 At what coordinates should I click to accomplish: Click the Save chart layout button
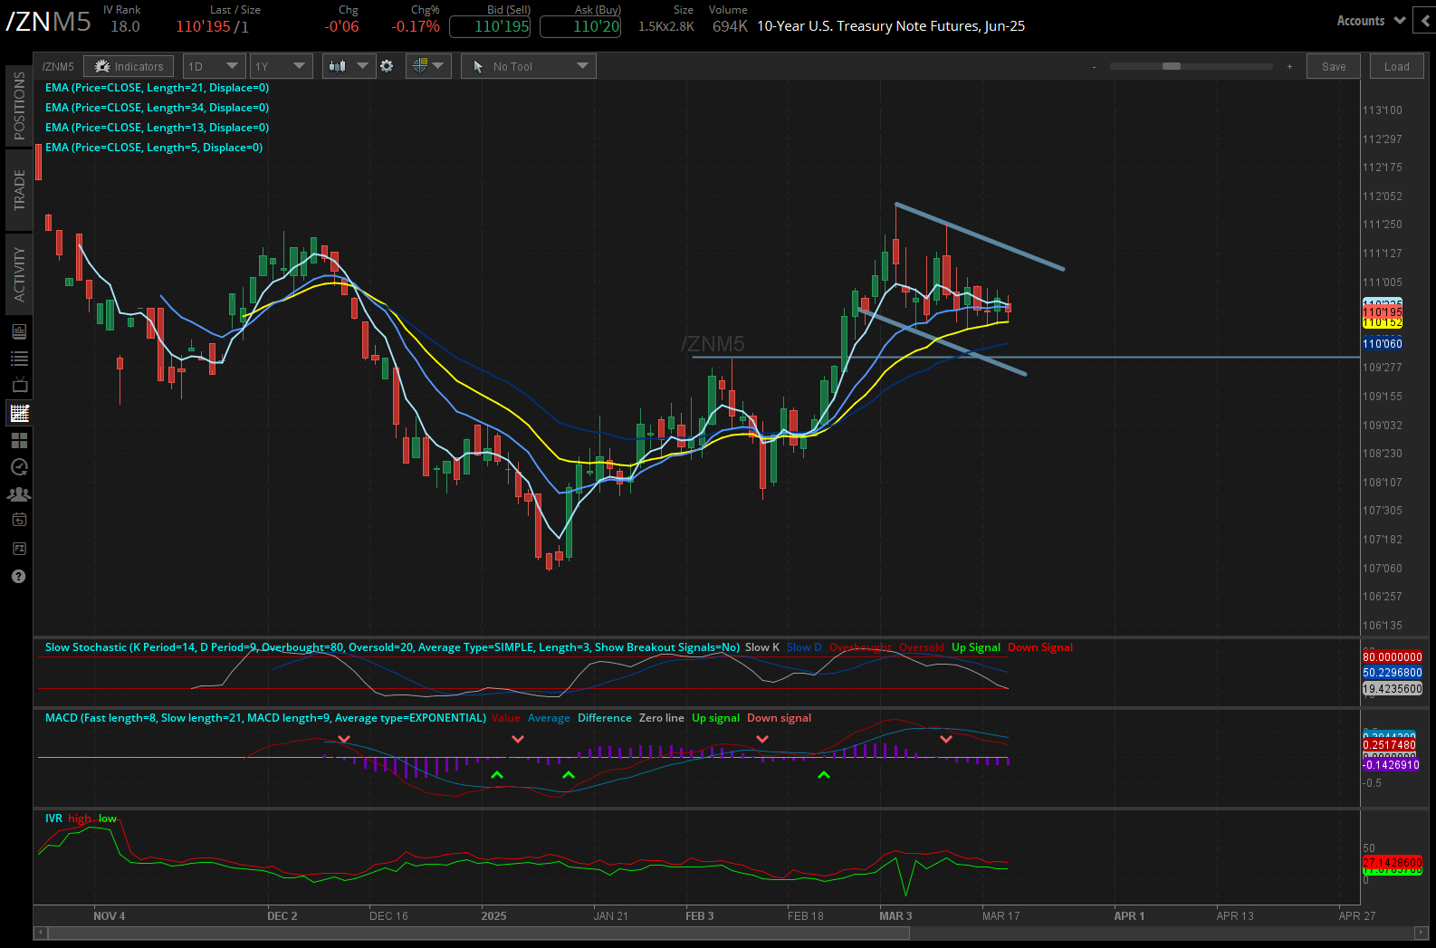(1334, 66)
